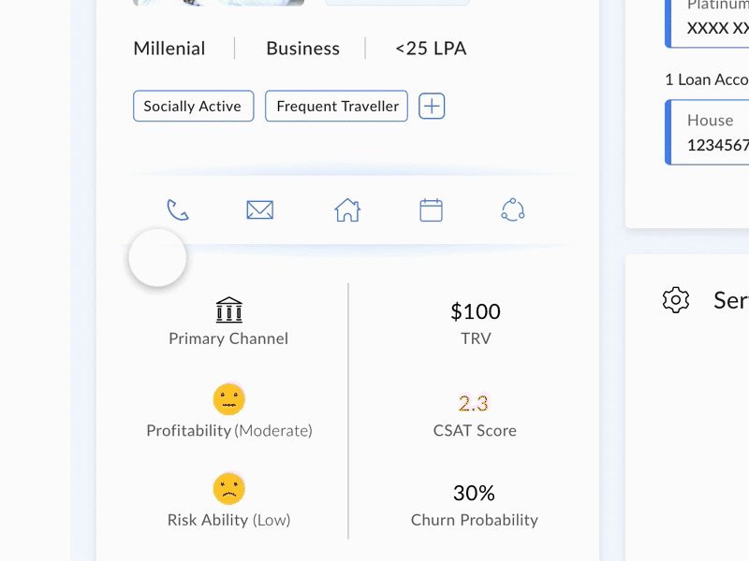Click the Frequent Traveller tag

click(336, 106)
